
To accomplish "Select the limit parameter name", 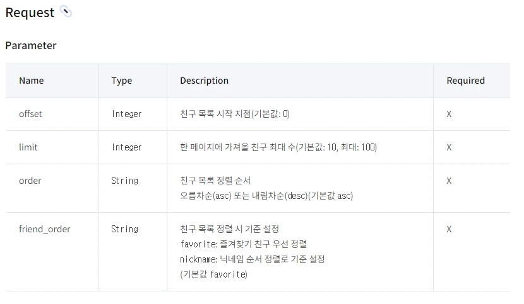I will coord(28,147).
